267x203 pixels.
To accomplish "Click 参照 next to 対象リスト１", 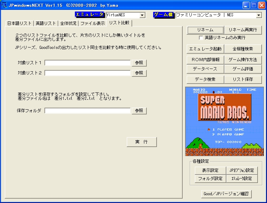I will click(x=139, y=63).
